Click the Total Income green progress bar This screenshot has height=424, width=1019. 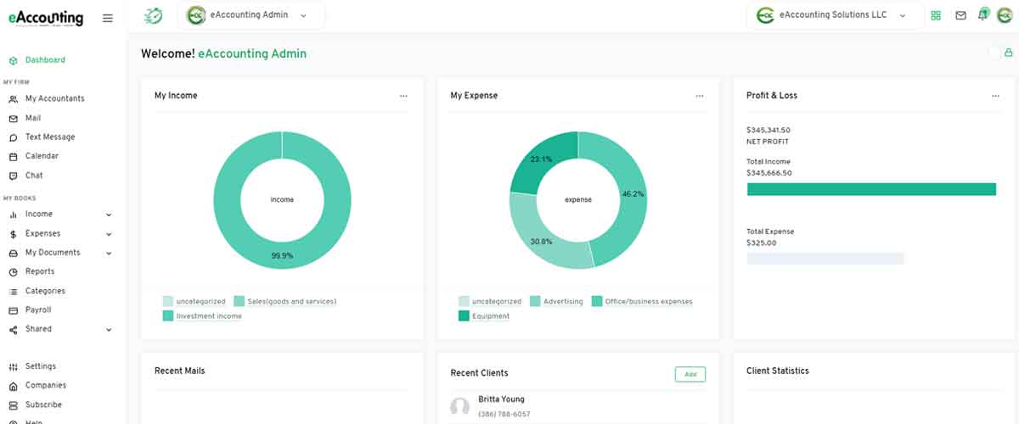[871, 189]
